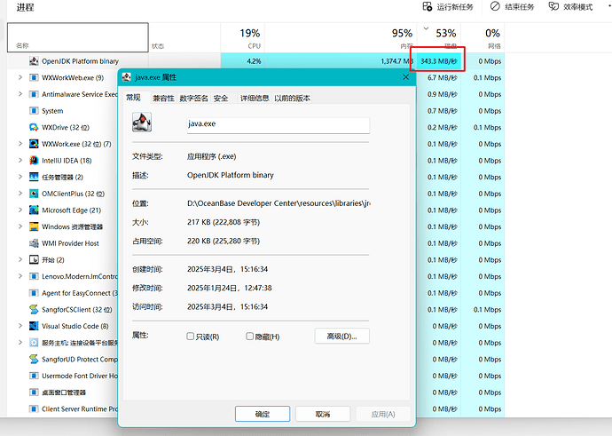This screenshot has width=612, height=436.
Task: Open the 数字签名 (Digital Signatures) tab
Action: 193,98
